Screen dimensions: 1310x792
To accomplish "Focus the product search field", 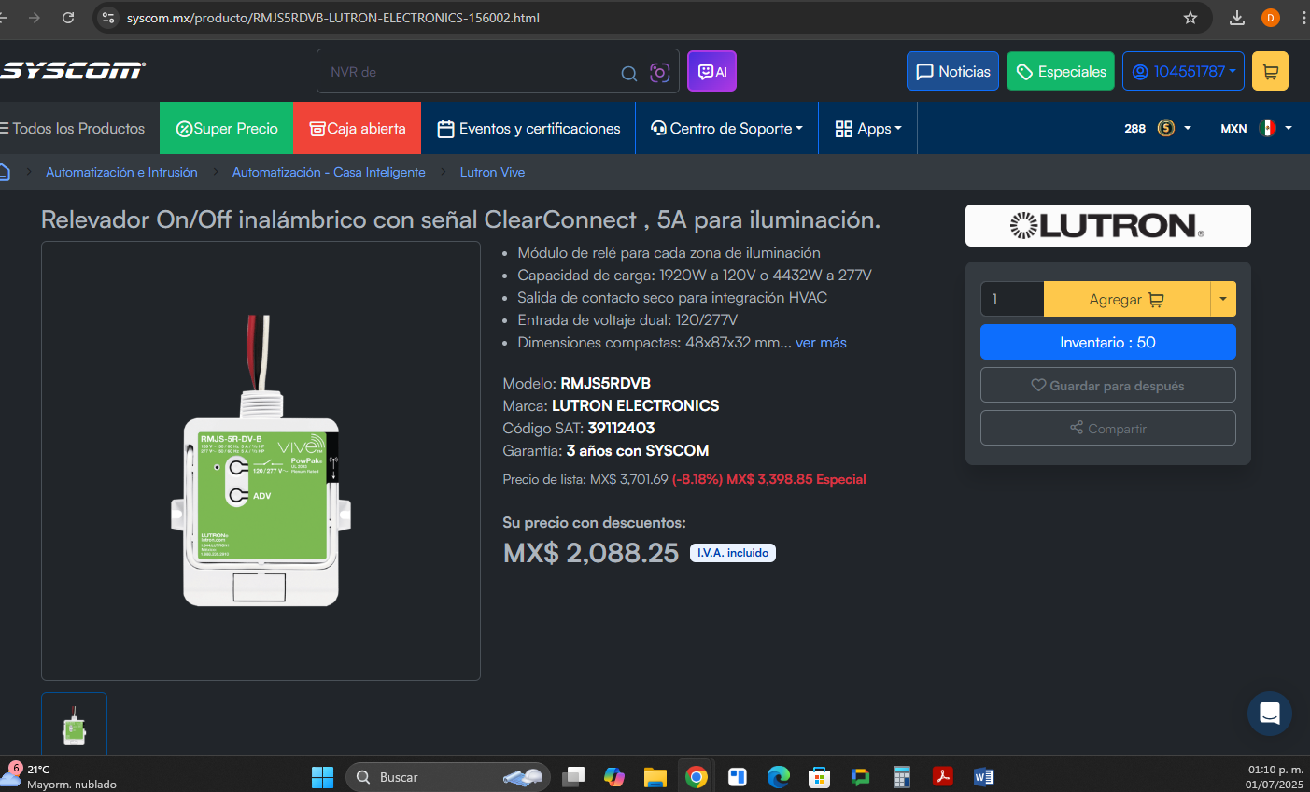I will pyautogui.click(x=467, y=72).
